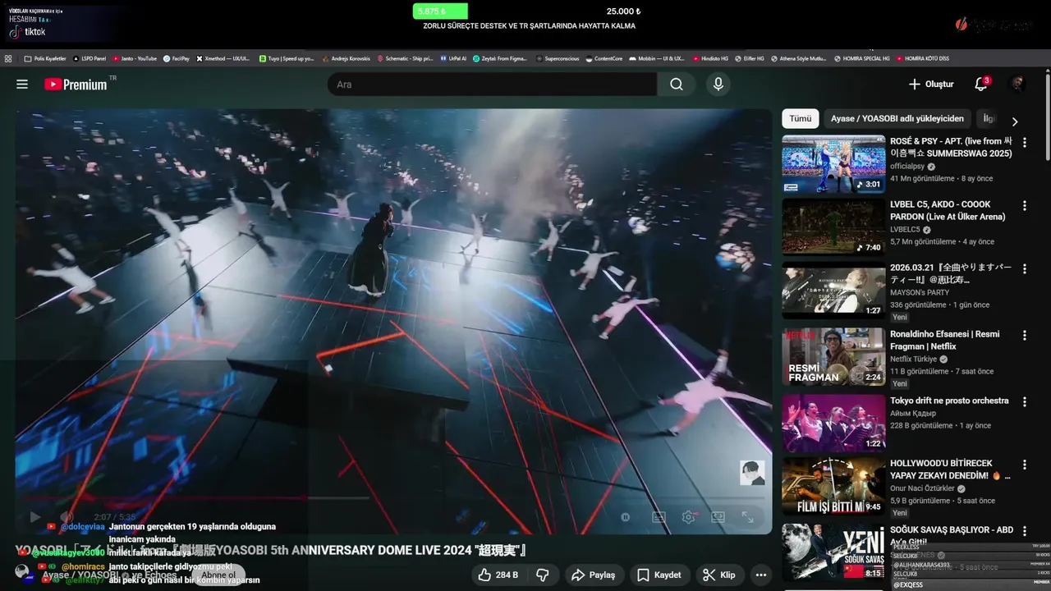This screenshot has height=591, width=1051.
Task: Open FaciPay bookmark
Action: tap(177, 58)
